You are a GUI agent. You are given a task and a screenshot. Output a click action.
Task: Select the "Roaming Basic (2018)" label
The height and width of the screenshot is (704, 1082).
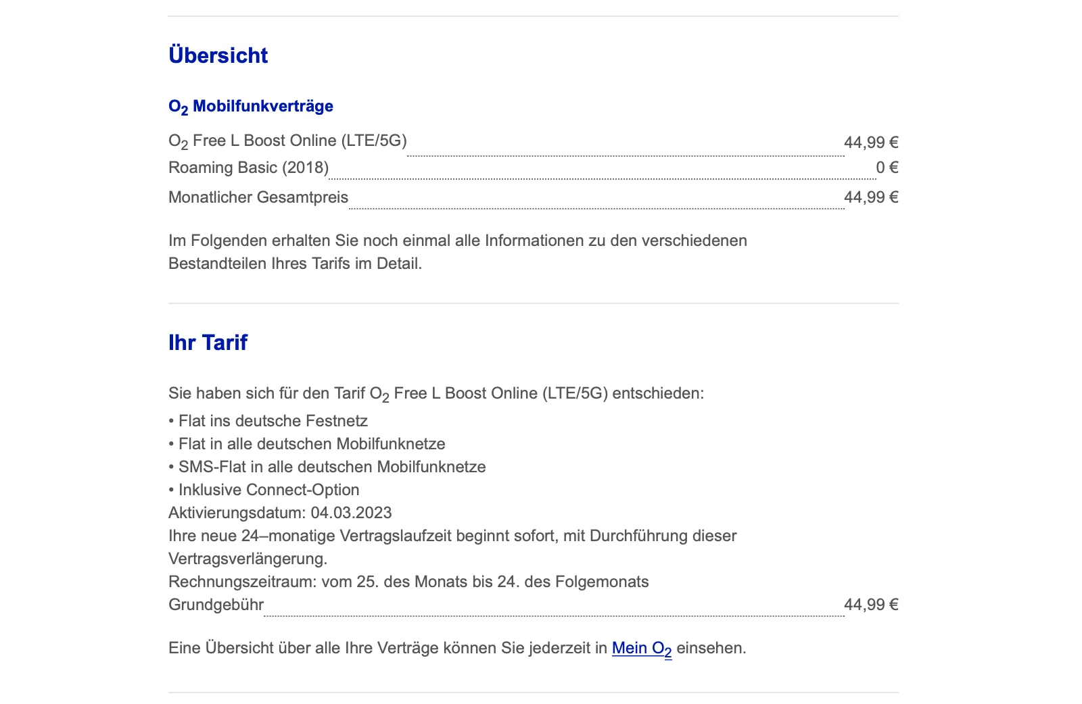coord(248,168)
